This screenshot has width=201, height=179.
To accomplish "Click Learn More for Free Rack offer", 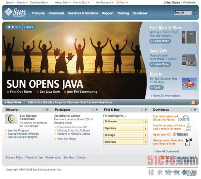I will tap(160, 41).
